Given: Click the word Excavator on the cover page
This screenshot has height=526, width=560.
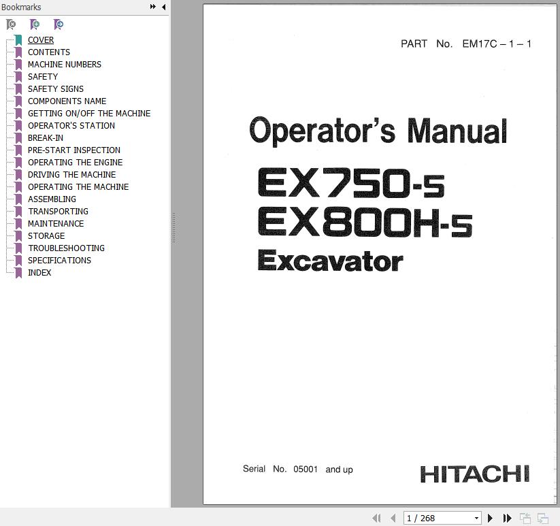Looking at the screenshot, I should pyautogui.click(x=331, y=261).
